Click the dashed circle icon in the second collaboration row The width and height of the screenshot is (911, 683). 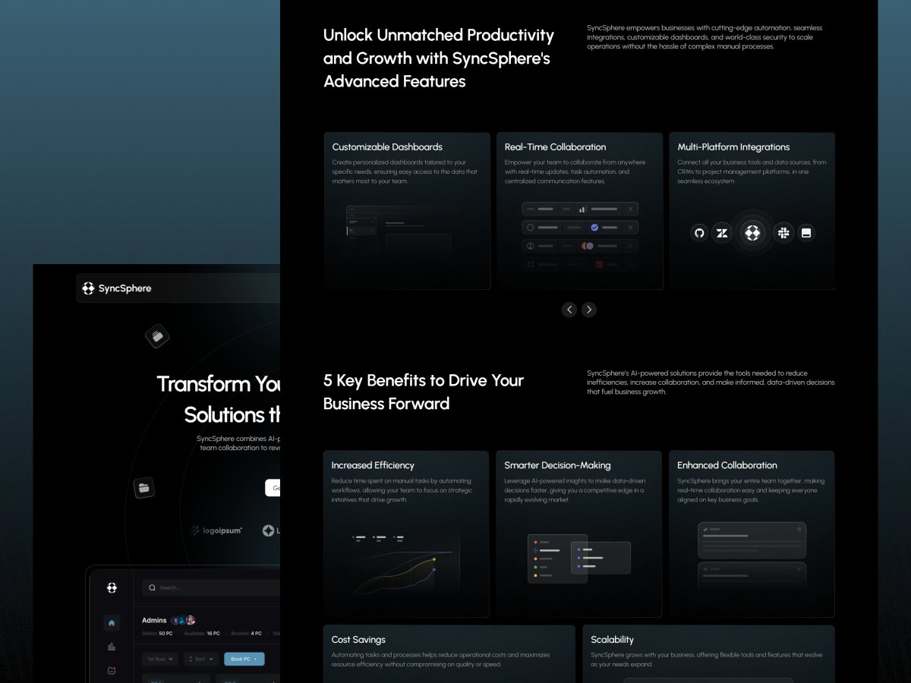click(x=531, y=227)
